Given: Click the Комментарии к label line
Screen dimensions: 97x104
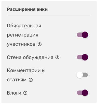Looking at the screenshot, I should [26, 71].
